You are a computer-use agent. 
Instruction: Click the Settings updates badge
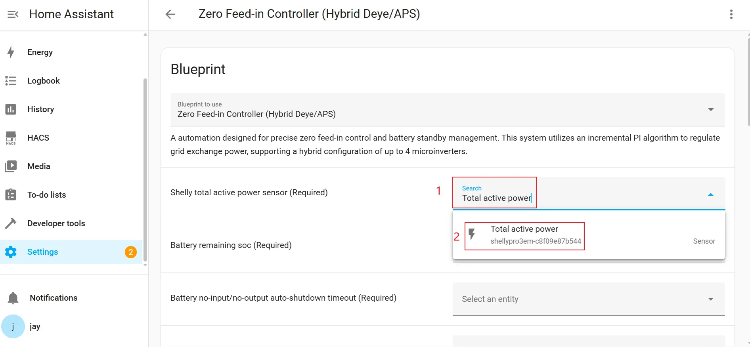coord(130,252)
